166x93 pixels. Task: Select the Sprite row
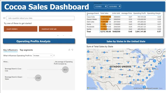[x=124, y=29]
